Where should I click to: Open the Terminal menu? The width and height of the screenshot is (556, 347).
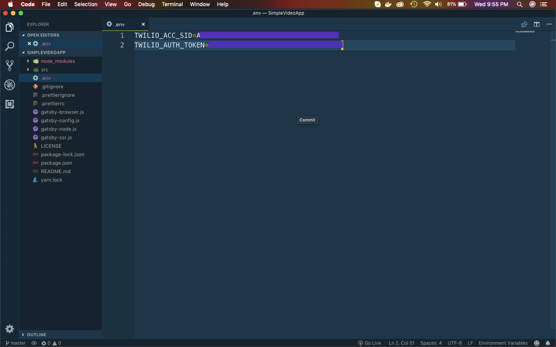pos(172,4)
